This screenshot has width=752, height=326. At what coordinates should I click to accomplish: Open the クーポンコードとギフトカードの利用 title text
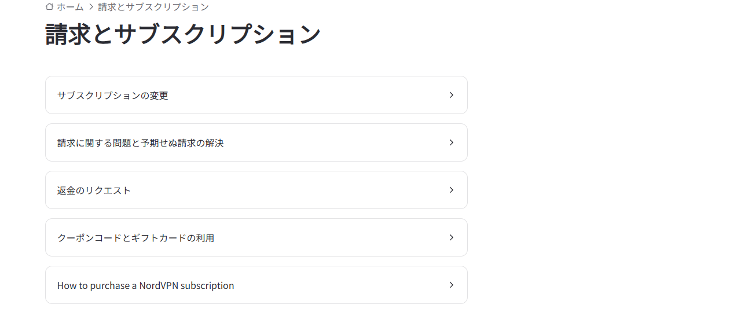pos(135,238)
